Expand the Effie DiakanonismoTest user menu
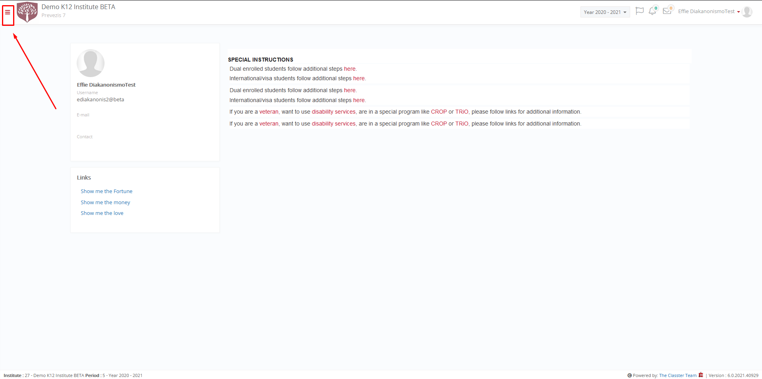 (x=709, y=12)
